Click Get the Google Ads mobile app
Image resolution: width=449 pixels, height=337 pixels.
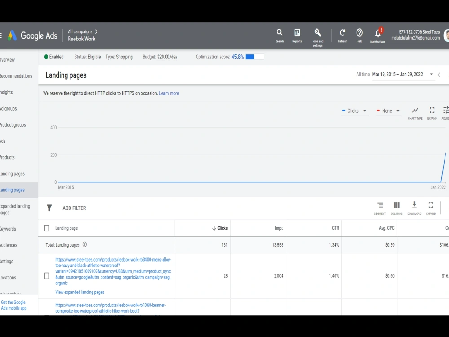click(13, 305)
